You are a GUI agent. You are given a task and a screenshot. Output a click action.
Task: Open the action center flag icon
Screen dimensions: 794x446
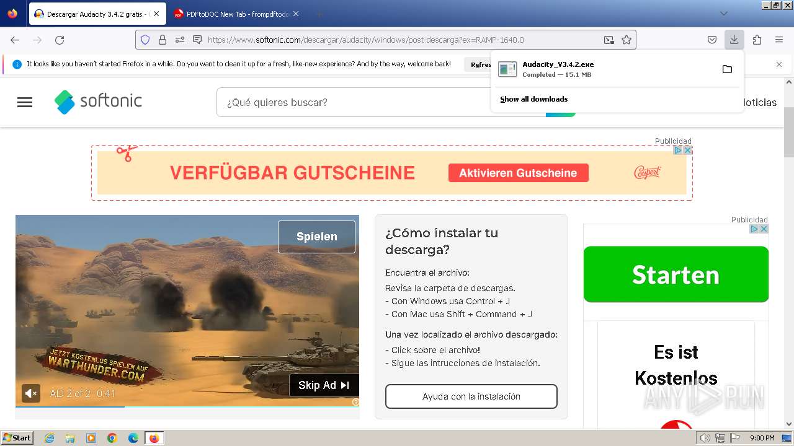pyautogui.click(x=734, y=438)
